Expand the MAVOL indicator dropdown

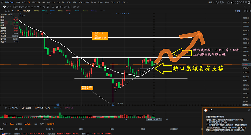(x=20, y=108)
